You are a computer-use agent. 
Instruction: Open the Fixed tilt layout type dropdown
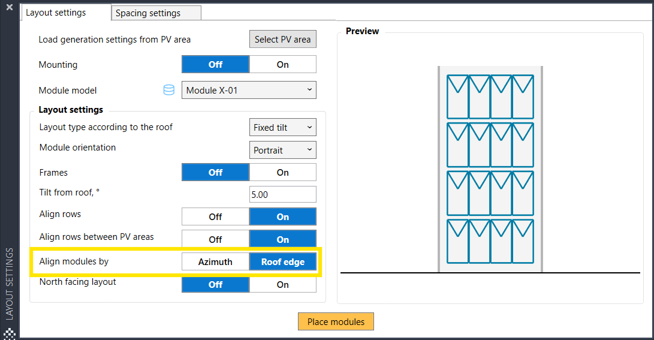click(x=283, y=127)
